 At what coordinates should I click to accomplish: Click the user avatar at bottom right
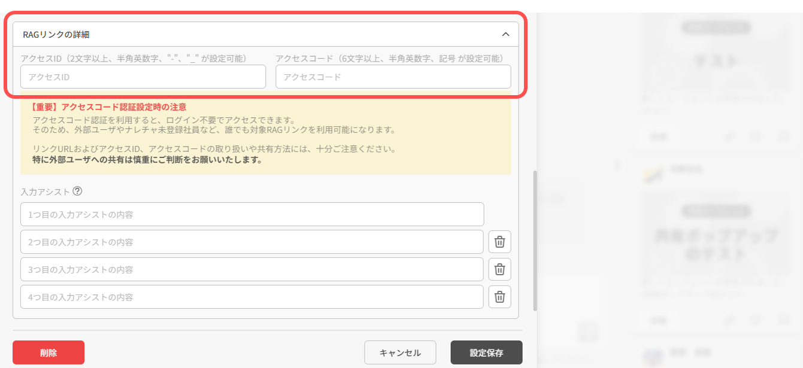point(653,357)
